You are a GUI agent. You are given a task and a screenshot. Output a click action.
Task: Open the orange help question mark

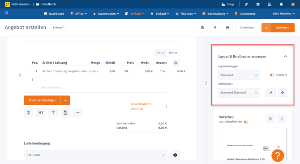pyautogui.click(x=278, y=156)
